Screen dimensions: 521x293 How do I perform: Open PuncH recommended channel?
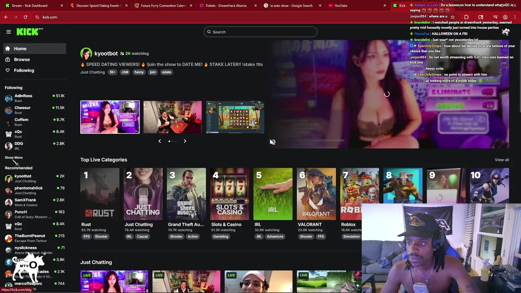tap(35, 214)
